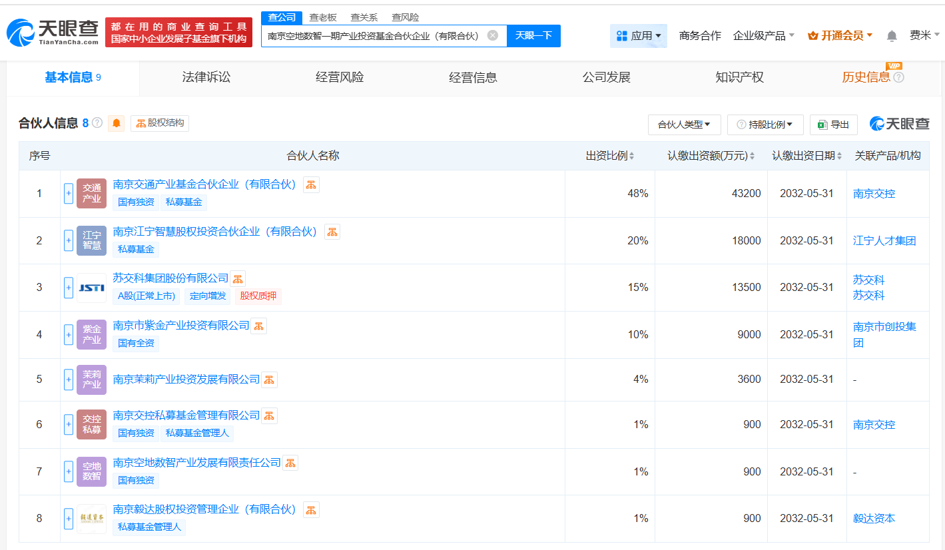
Task: Open the 合伙人类型 filter dropdown
Action: (x=684, y=125)
